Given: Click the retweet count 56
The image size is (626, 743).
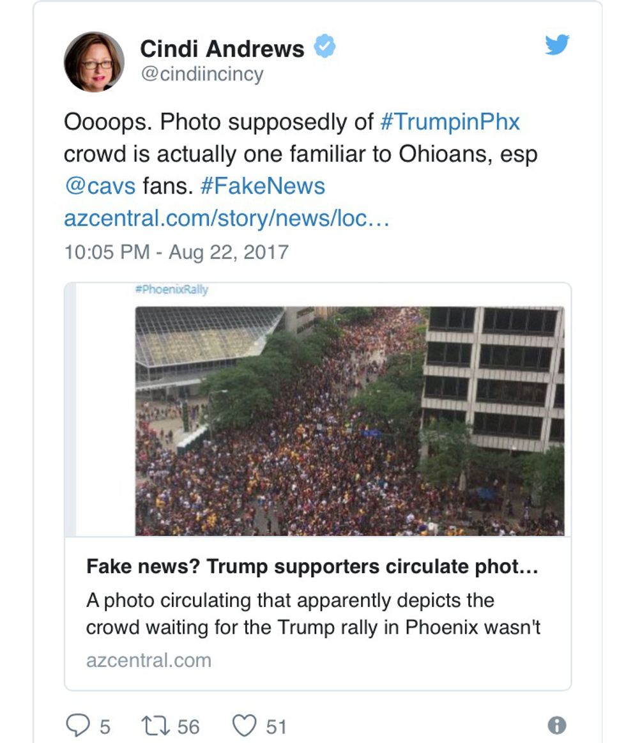Looking at the screenshot, I should coord(188,726).
